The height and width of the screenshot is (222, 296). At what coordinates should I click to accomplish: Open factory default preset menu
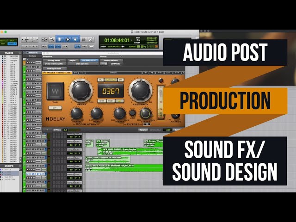pyautogui.click(x=111, y=61)
